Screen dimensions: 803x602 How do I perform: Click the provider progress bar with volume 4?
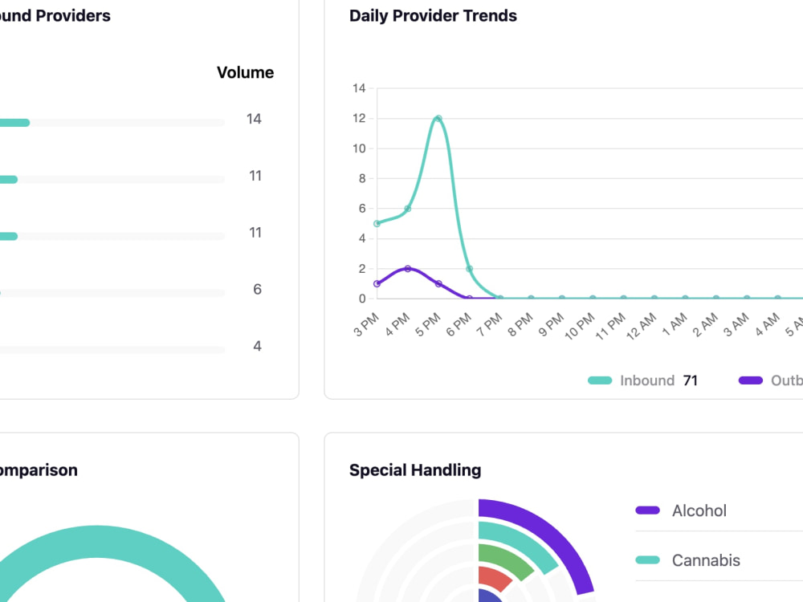pyautogui.click(x=112, y=350)
